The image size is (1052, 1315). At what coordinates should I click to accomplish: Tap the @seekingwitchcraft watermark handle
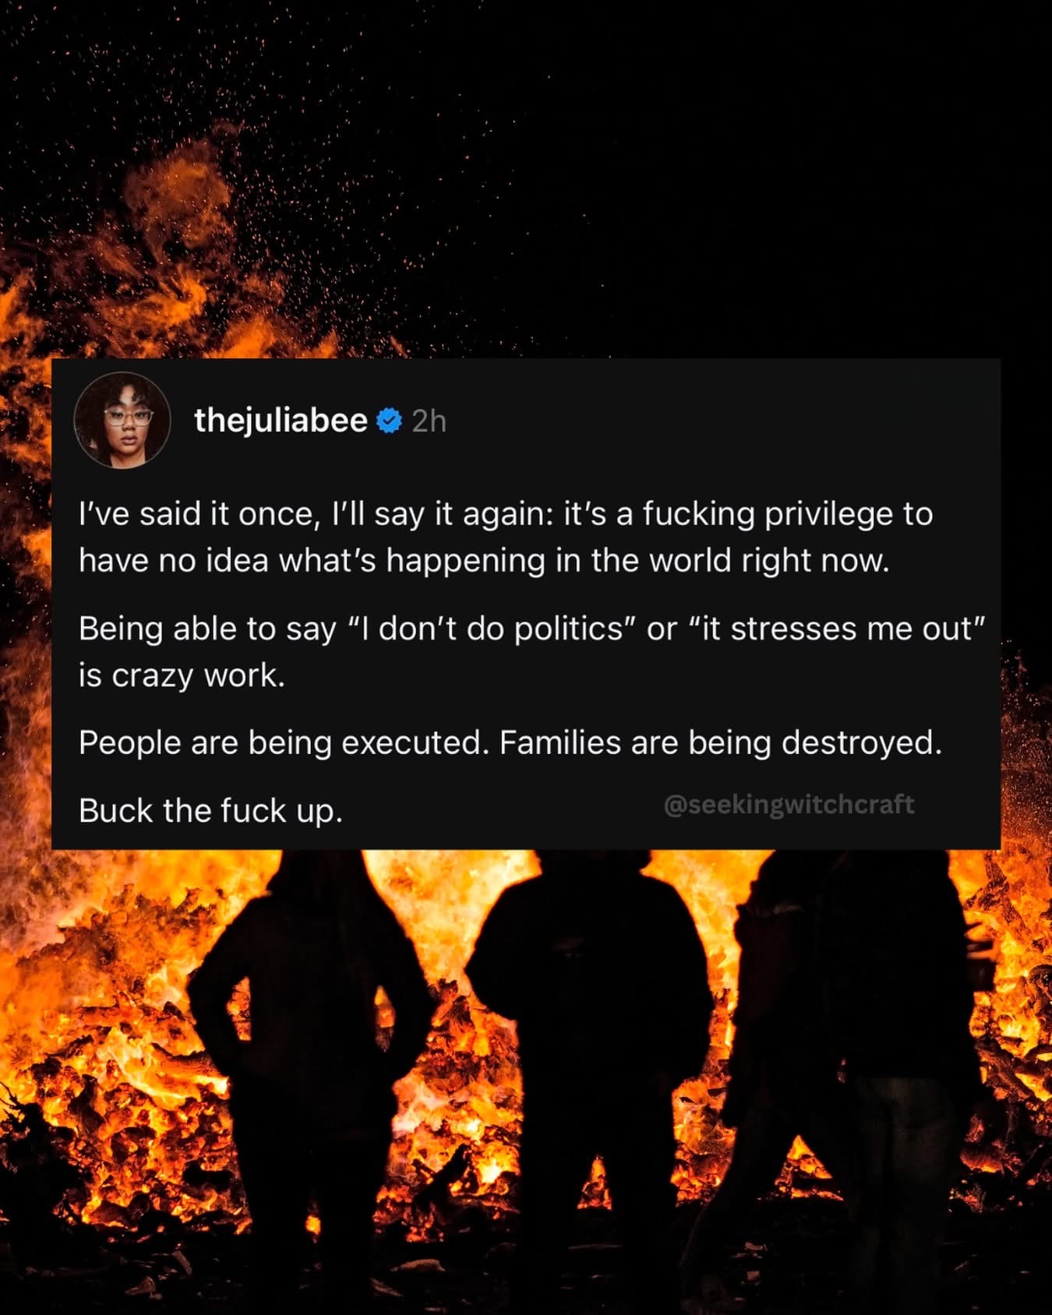(x=789, y=804)
